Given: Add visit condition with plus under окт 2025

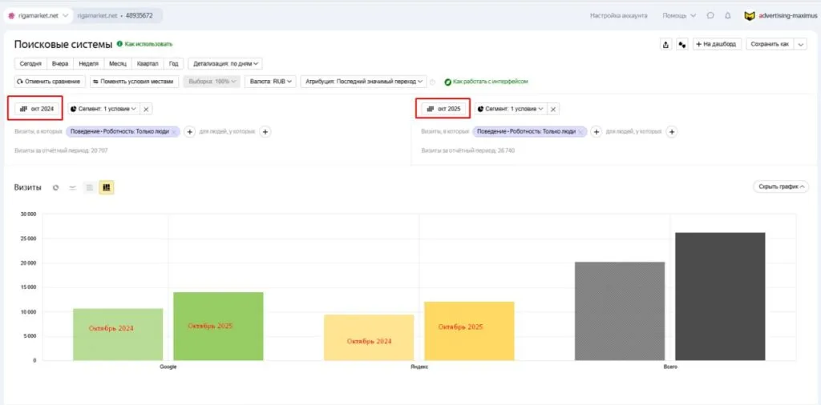Looking at the screenshot, I should [x=597, y=132].
